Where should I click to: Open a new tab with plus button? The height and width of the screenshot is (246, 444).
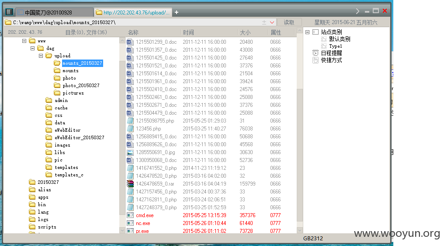[177, 12]
